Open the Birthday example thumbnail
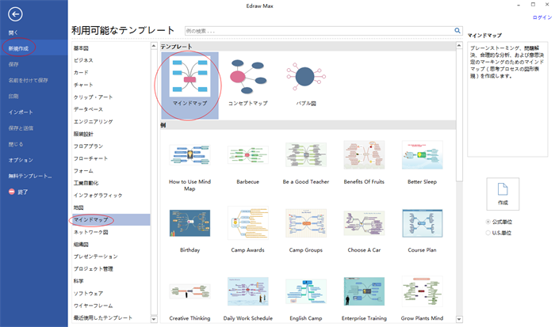The width and height of the screenshot is (555, 327). [x=189, y=223]
